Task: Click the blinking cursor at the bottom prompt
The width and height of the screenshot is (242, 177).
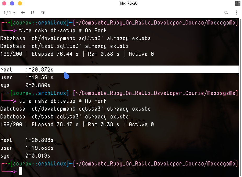Action: [x=21, y=171]
